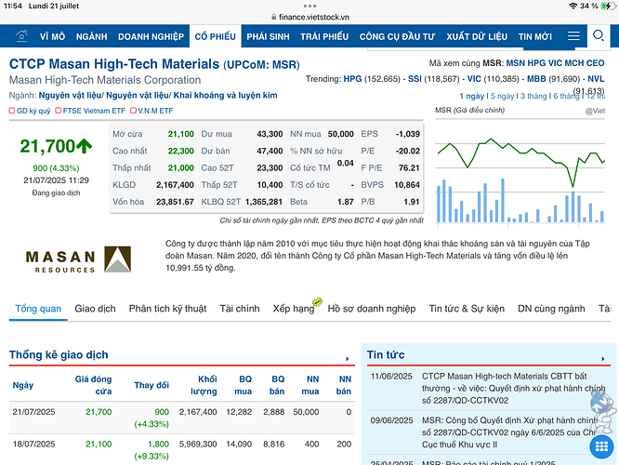Toggle the V.N.M ETF checkbox
619x465 pixels.
tap(133, 111)
